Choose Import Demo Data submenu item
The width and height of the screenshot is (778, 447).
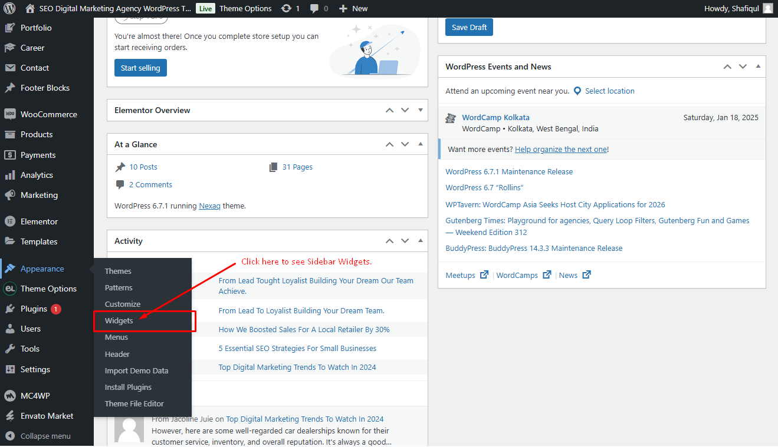point(136,370)
